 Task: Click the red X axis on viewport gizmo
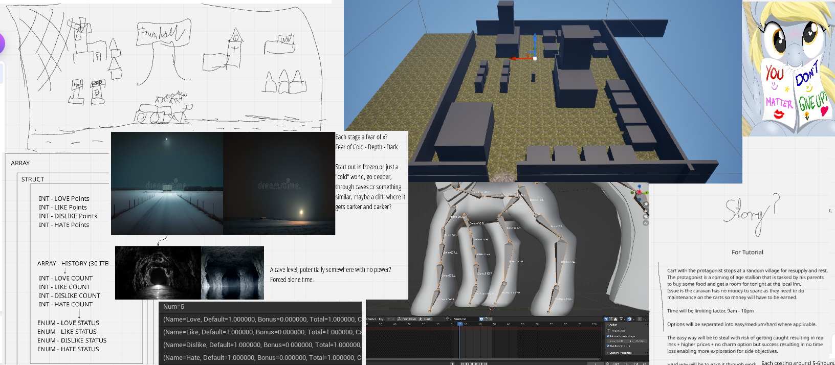[639, 192]
